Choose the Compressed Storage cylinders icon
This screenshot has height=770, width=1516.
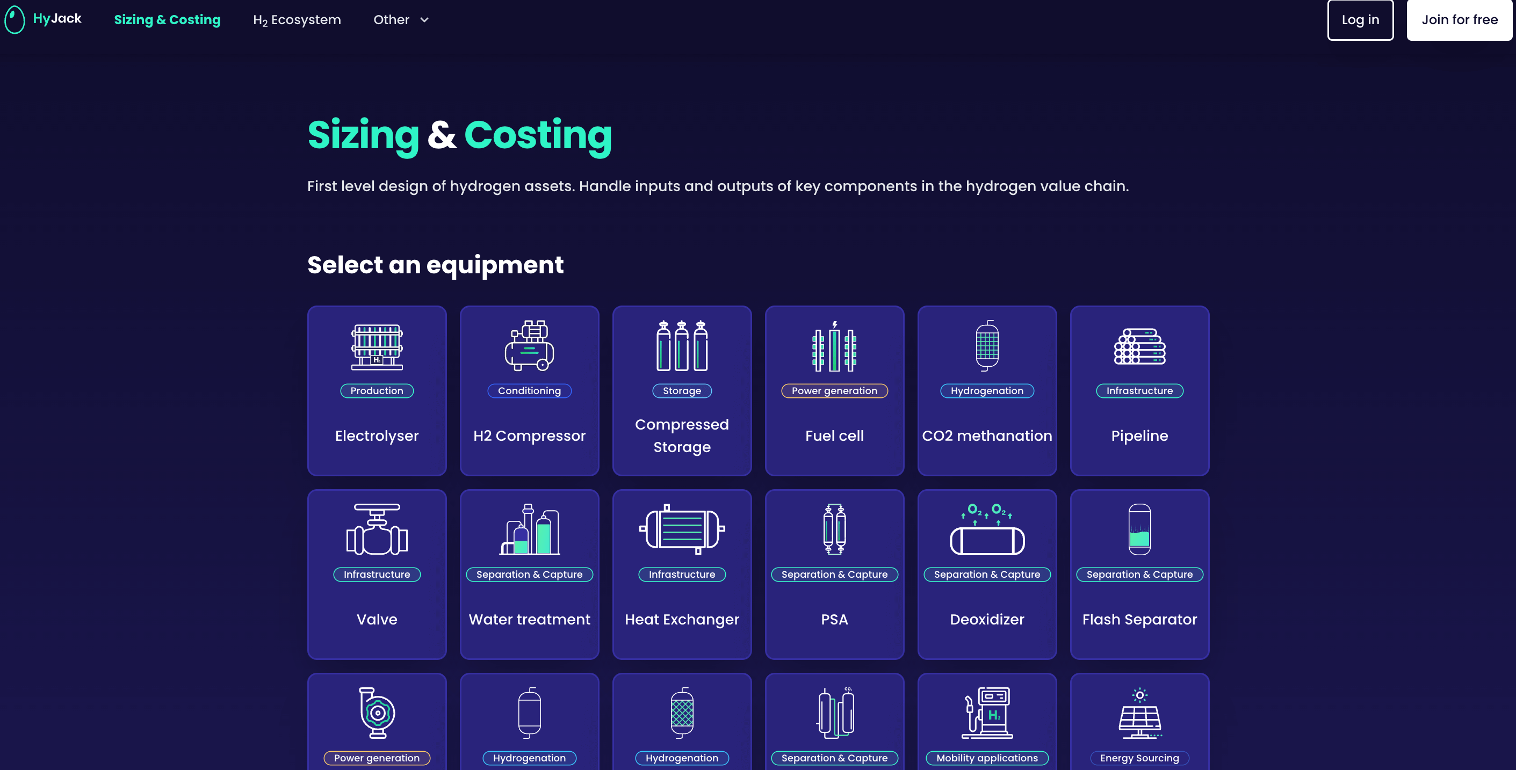[682, 345]
